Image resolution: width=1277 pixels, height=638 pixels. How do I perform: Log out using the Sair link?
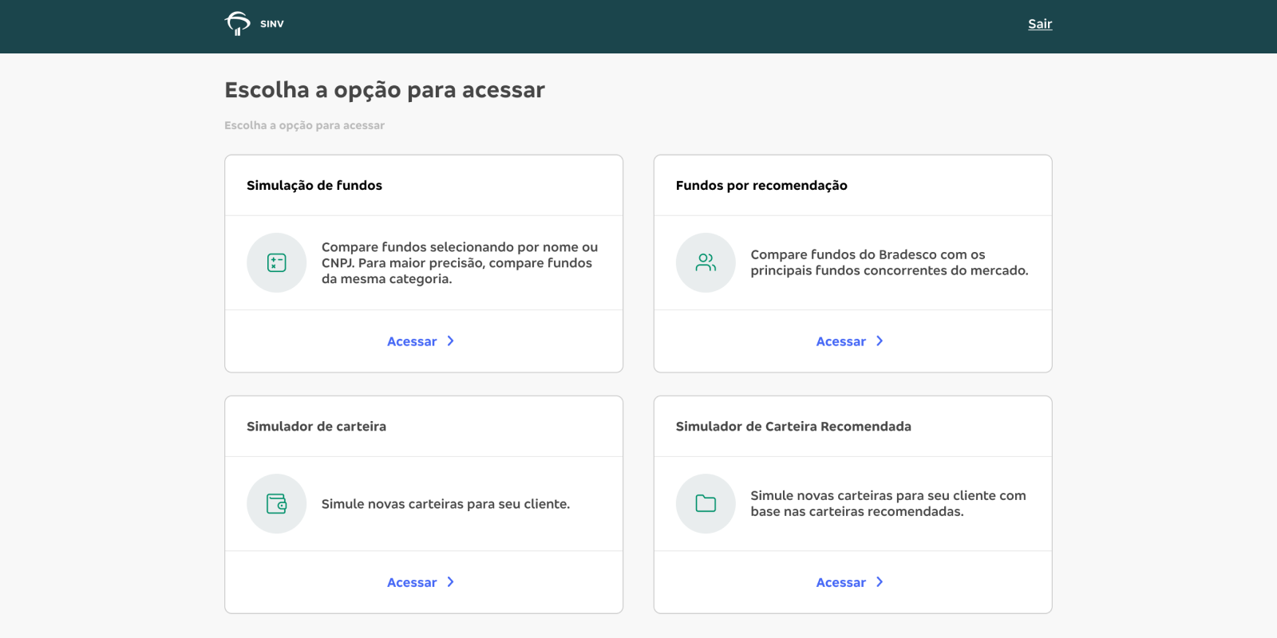(x=1040, y=24)
